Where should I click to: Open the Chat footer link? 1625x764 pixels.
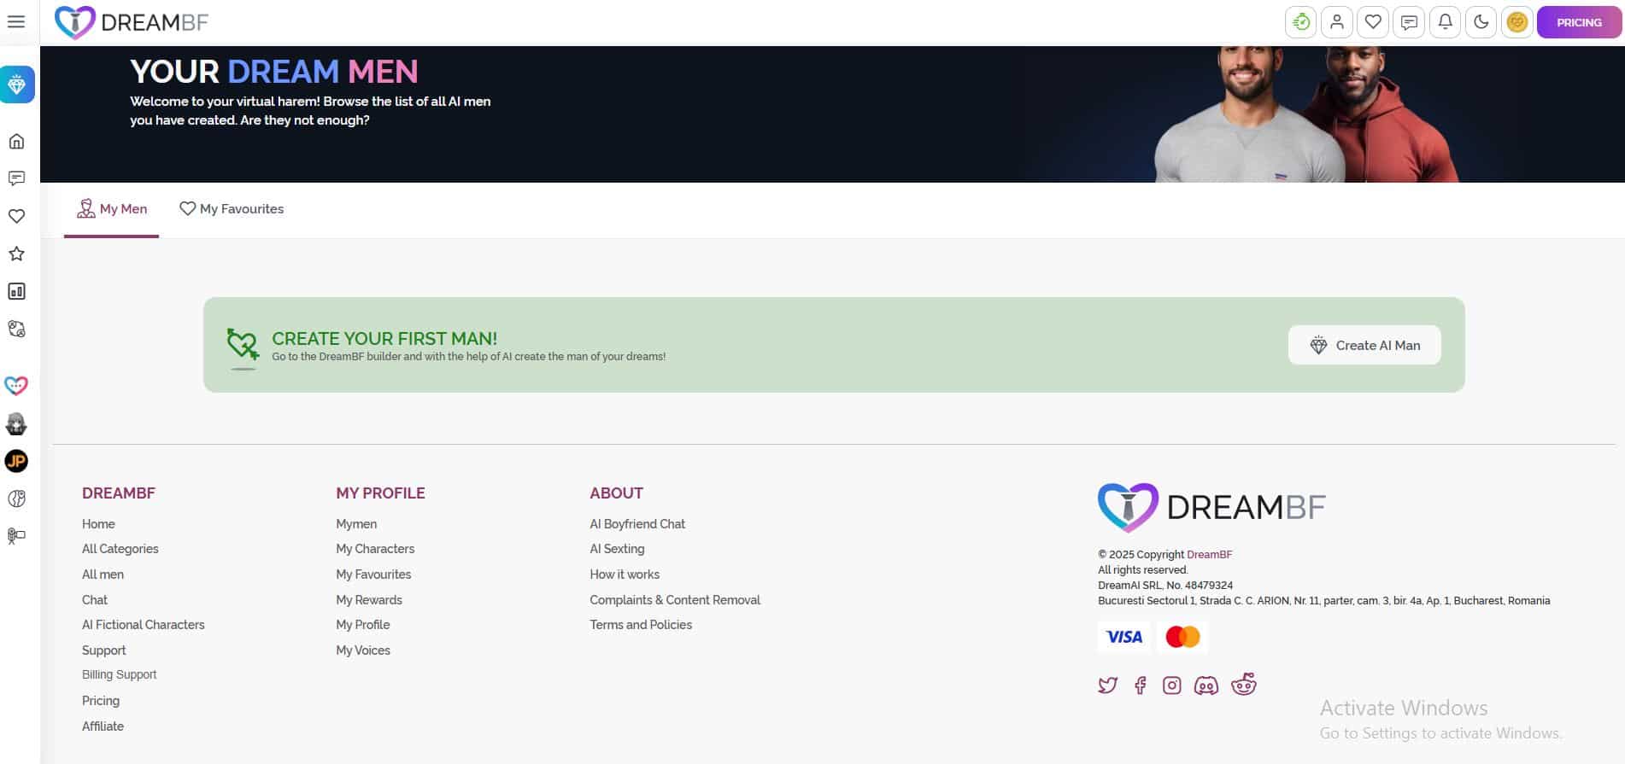[x=95, y=600]
